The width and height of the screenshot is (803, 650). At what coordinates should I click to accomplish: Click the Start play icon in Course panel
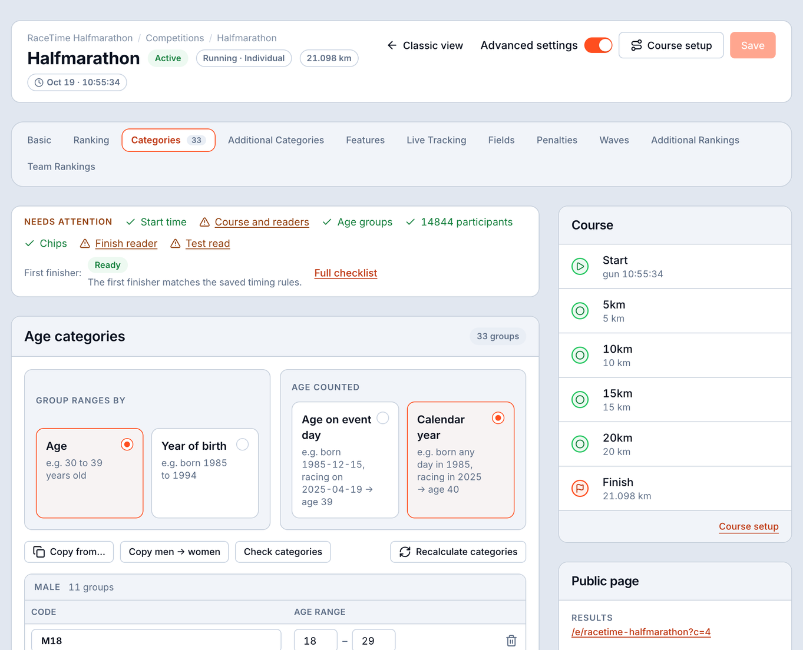pos(580,267)
